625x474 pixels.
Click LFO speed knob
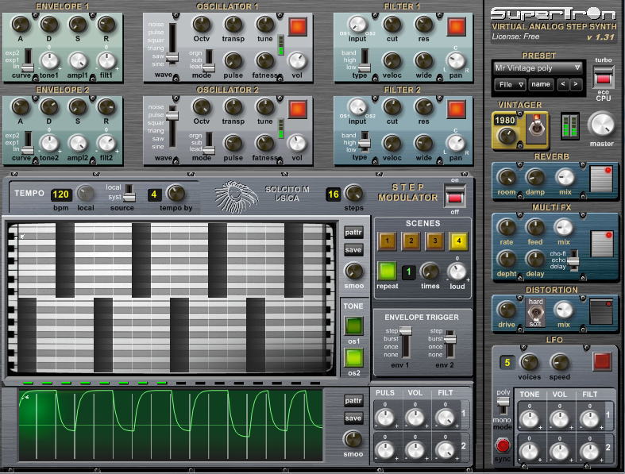(560, 362)
